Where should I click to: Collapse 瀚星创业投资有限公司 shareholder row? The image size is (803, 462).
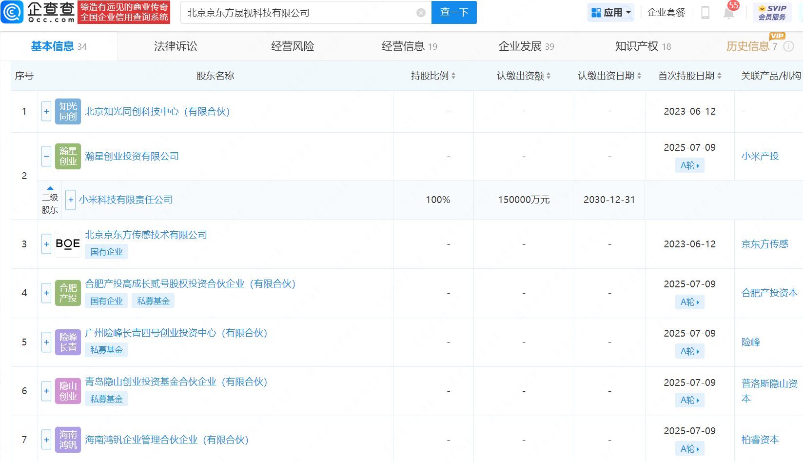pos(46,156)
